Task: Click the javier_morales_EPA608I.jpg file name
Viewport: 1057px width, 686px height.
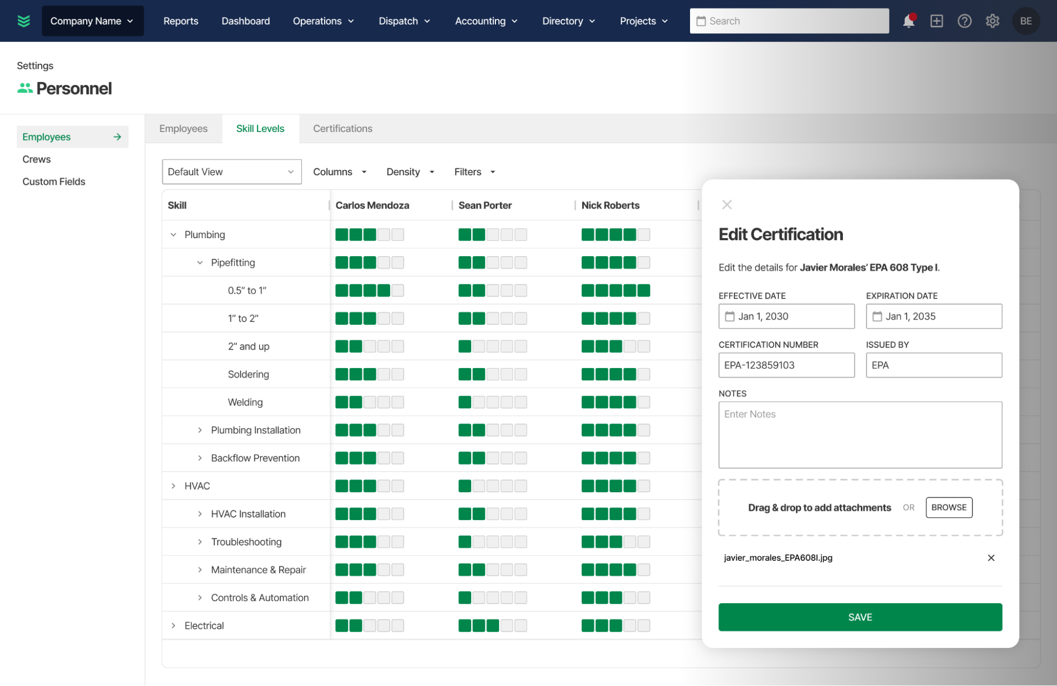Action: pyautogui.click(x=778, y=558)
